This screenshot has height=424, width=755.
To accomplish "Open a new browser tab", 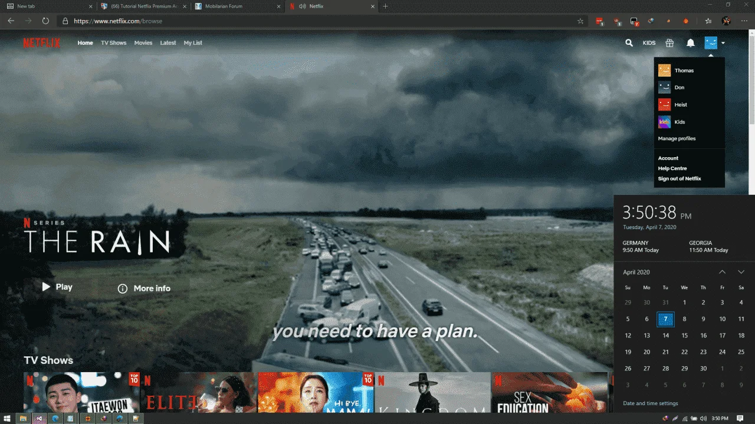I will point(386,6).
